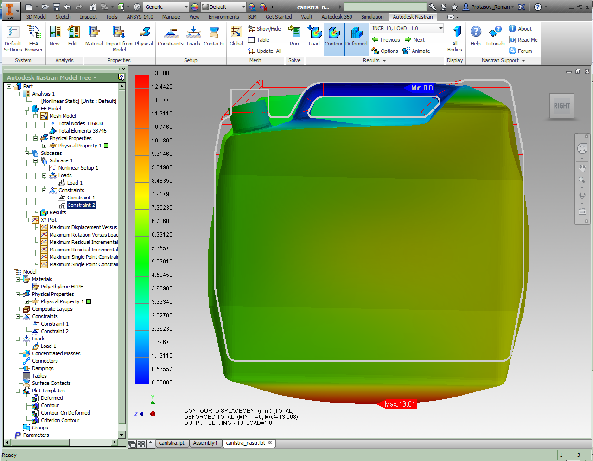Click the Animate results button

tap(416, 51)
